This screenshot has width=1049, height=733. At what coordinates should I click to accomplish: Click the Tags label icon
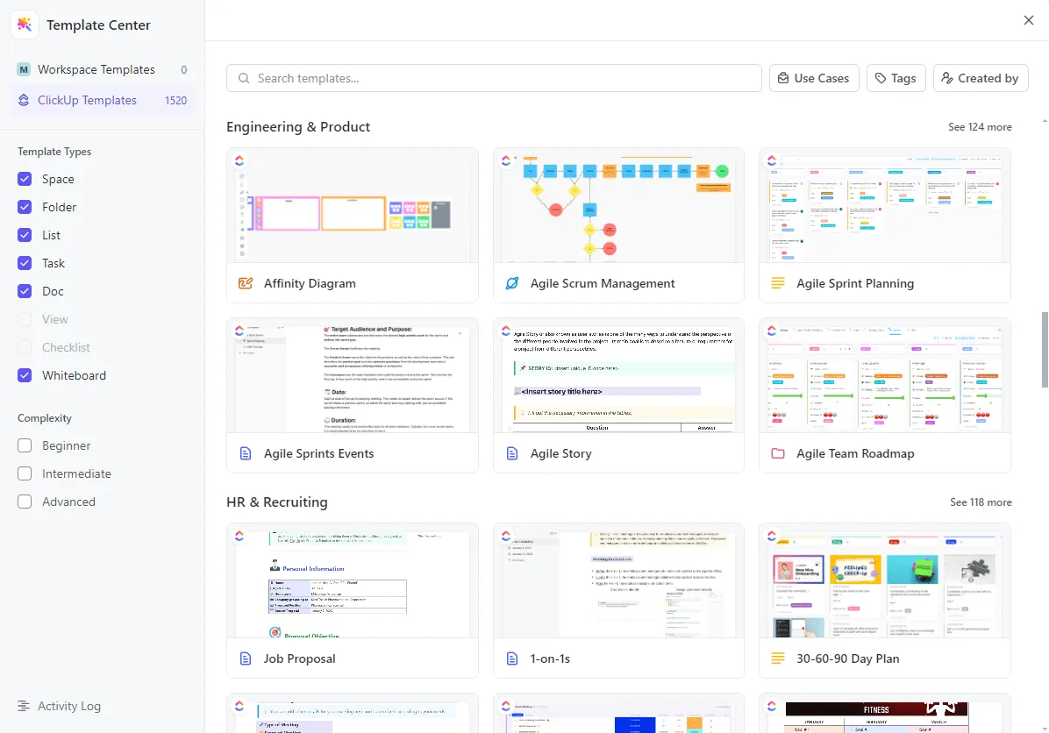click(x=881, y=78)
